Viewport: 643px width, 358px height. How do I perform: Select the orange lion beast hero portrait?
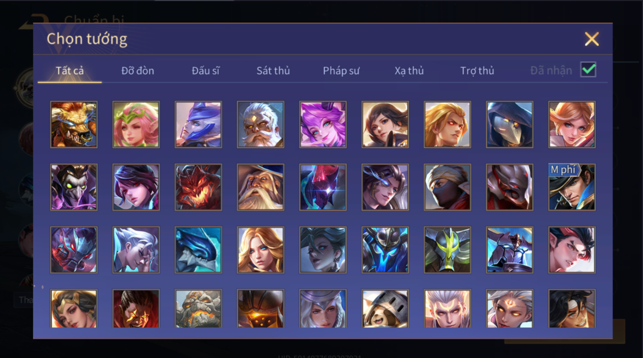(74, 125)
